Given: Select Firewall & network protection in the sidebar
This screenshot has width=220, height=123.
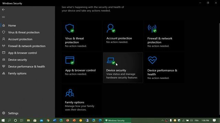Looking at the screenshot, I should (27, 46).
